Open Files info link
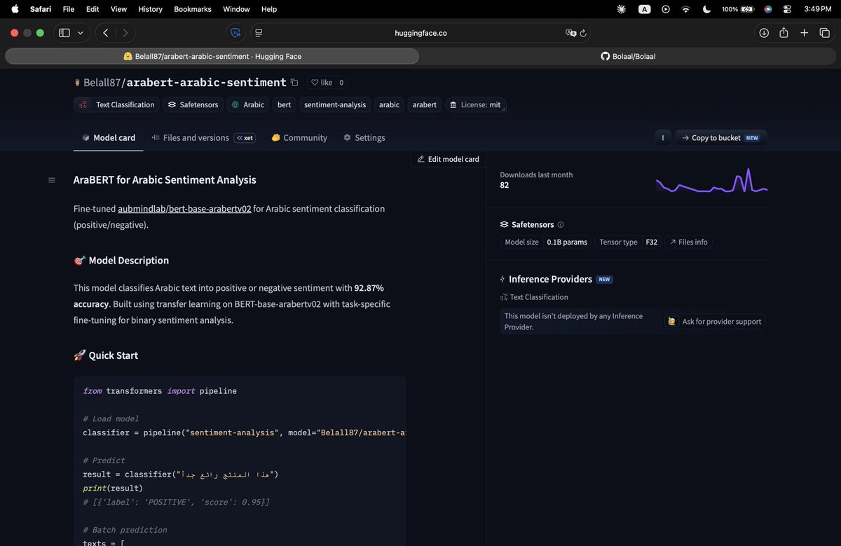 (688, 242)
